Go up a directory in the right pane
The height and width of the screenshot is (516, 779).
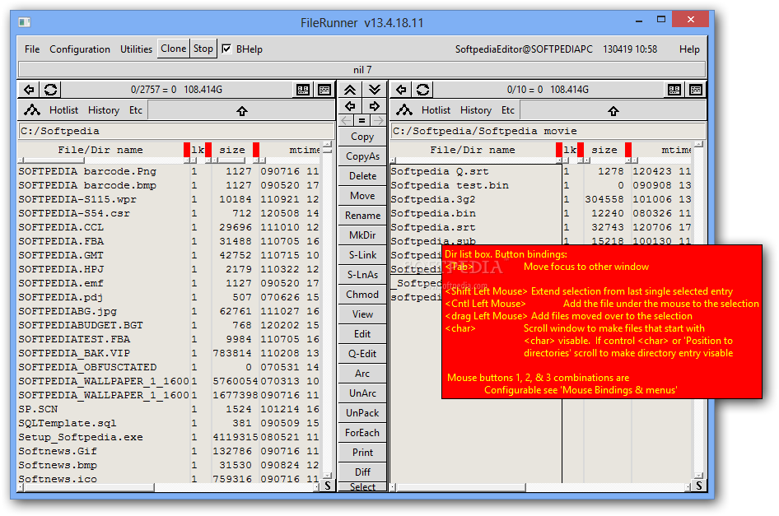click(613, 111)
